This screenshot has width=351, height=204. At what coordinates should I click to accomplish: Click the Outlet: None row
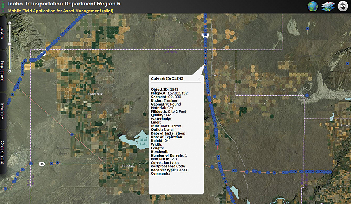(161, 130)
